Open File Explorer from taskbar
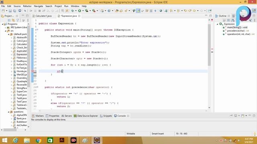Viewport: 257px width, 144px height. [x=27, y=140]
